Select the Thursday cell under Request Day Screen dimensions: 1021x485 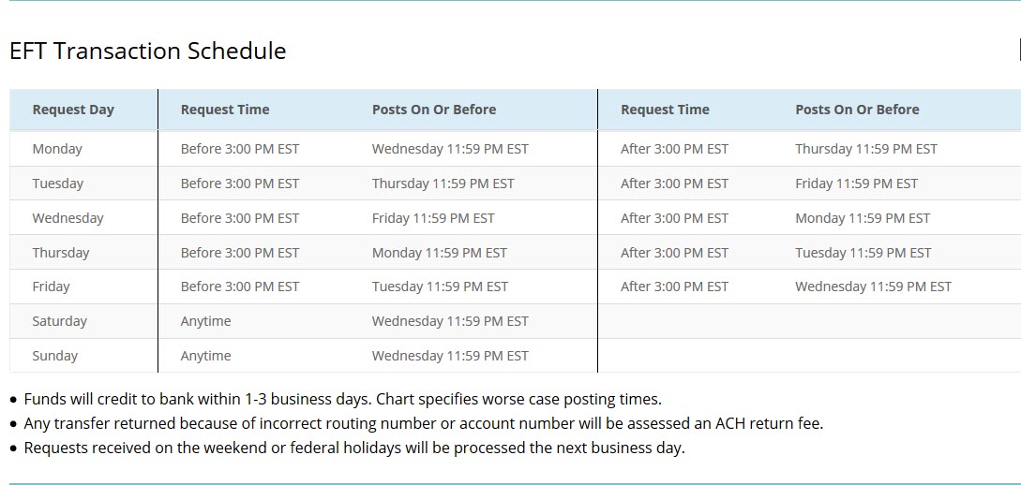pos(61,253)
